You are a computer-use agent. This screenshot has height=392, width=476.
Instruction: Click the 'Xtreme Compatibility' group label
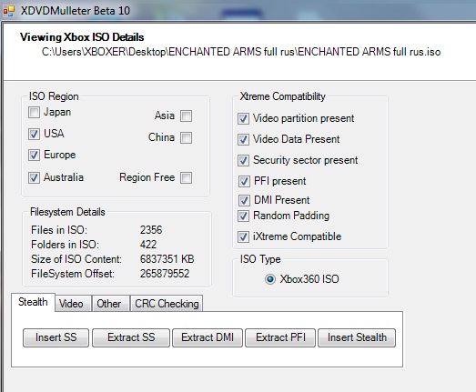(x=283, y=96)
